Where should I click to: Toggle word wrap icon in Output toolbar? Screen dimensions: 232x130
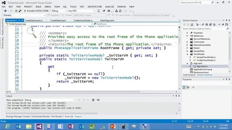tap(98, 100)
